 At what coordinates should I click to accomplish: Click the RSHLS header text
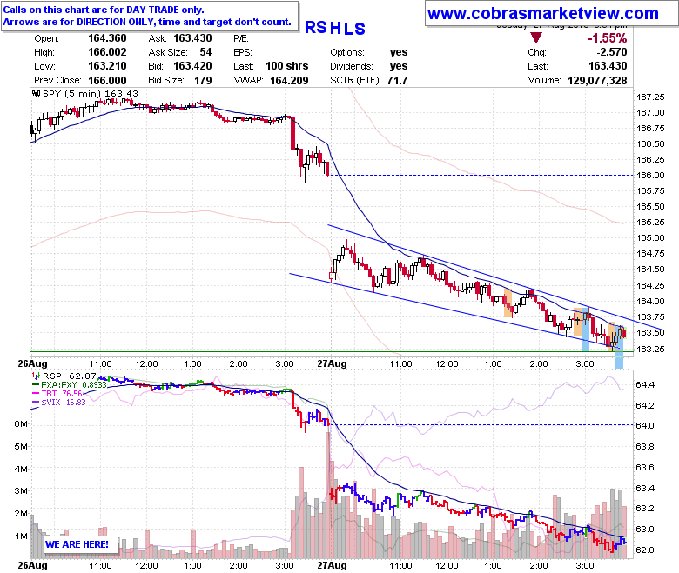(335, 28)
